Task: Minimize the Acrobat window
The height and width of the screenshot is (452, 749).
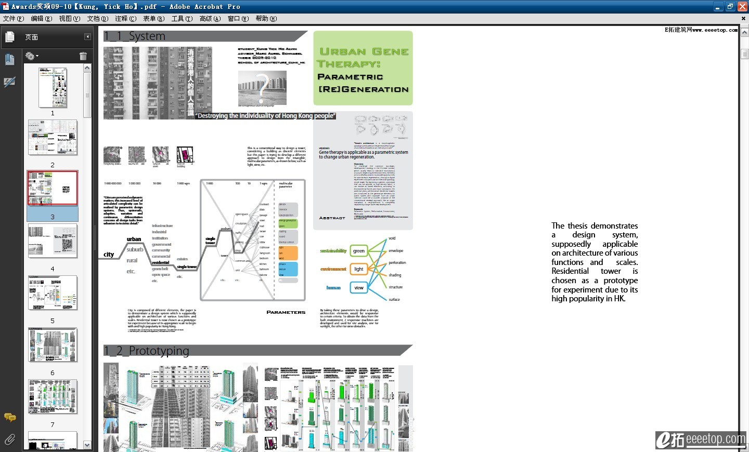Action: (x=718, y=7)
